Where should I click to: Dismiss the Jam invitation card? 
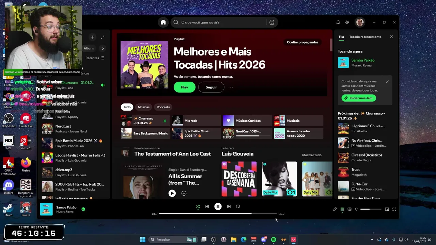coord(387,82)
